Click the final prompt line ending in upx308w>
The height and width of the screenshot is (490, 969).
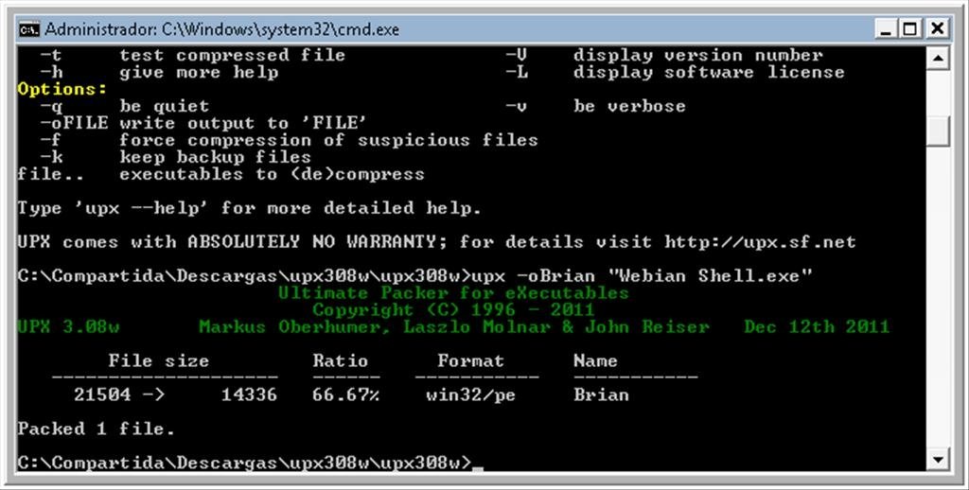(245, 463)
